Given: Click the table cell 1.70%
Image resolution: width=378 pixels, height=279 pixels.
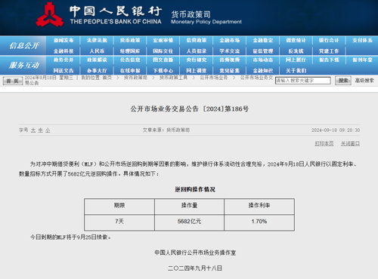Looking at the screenshot, I should click(x=259, y=222).
